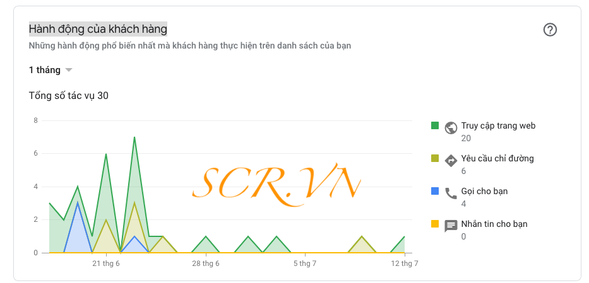
Task: Click the message chat bubble icon
Action: tap(451, 226)
